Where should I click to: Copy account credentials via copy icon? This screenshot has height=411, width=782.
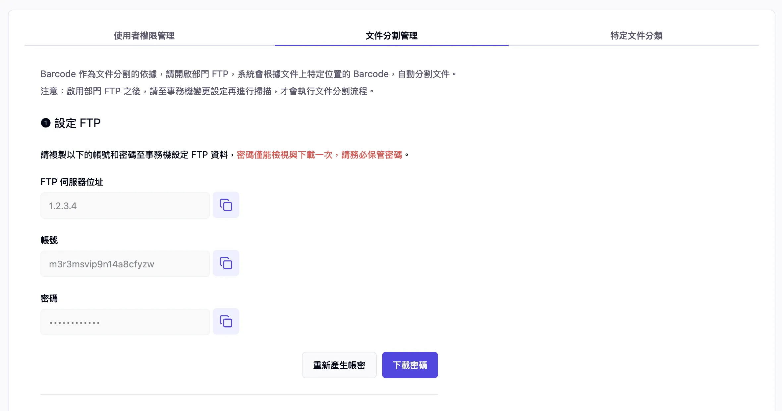(x=226, y=263)
